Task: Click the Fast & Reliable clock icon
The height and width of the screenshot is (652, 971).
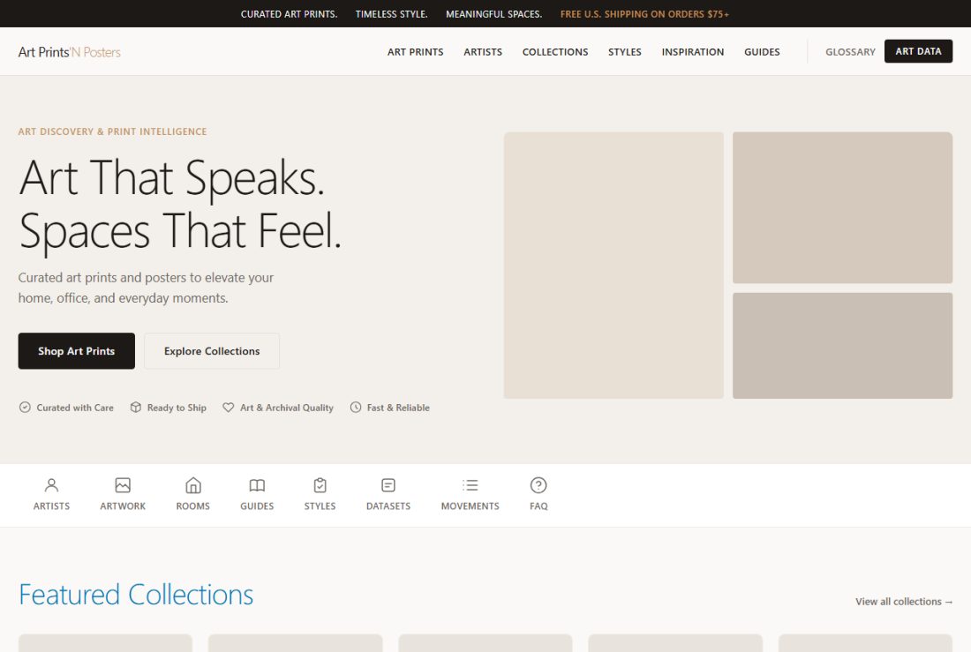Action: (x=356, y=408)
